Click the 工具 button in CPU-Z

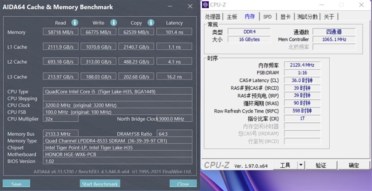(286, 165)
